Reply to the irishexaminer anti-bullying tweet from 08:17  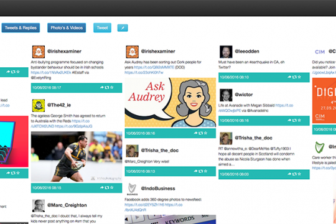pos(102,88)
